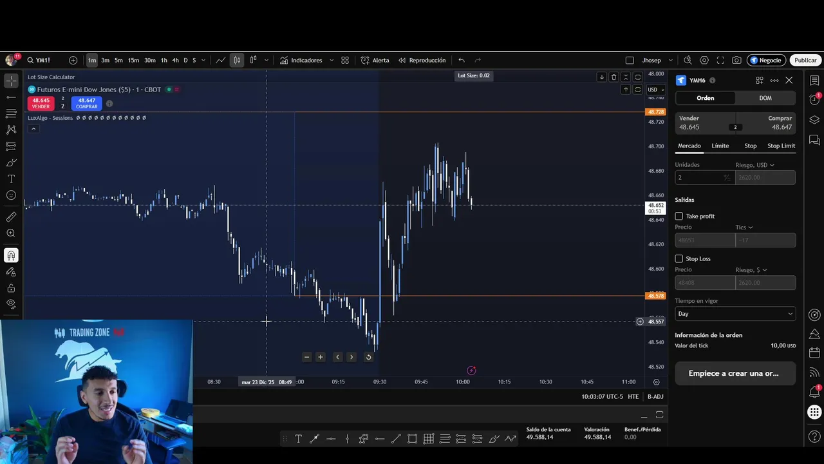Open the USD currency dropdown
This screenshot has height=464, width=824.
655,90
